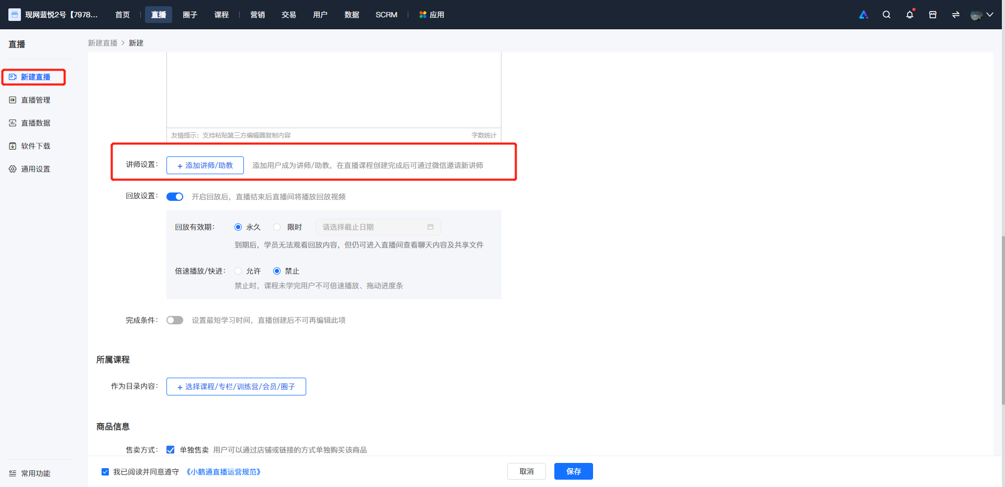Open the 请选择截止日期 date picker
This screenshot has width=1005, height=487.
click(x=378, y=227)
